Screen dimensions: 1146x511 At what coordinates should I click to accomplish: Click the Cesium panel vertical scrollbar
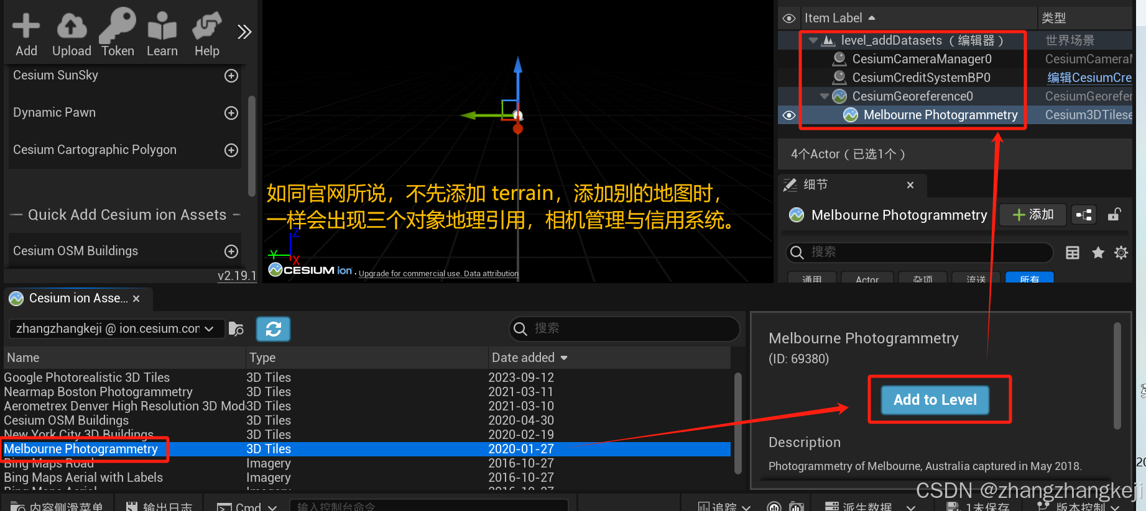[x=252, y=146]
